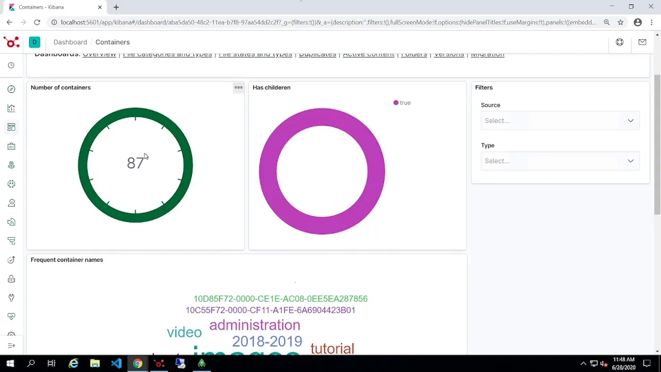Image resolution: width=661 pixels, height=372 pixels.
Task: Open a new browser tab
Action: [116, 7]
